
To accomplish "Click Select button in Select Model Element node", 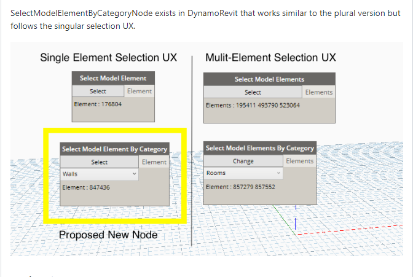I will click(98, 91).
